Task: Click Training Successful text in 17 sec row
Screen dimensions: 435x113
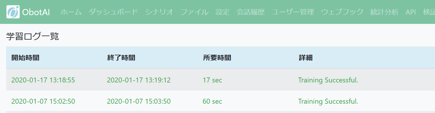Action: (x=328, y=80)
